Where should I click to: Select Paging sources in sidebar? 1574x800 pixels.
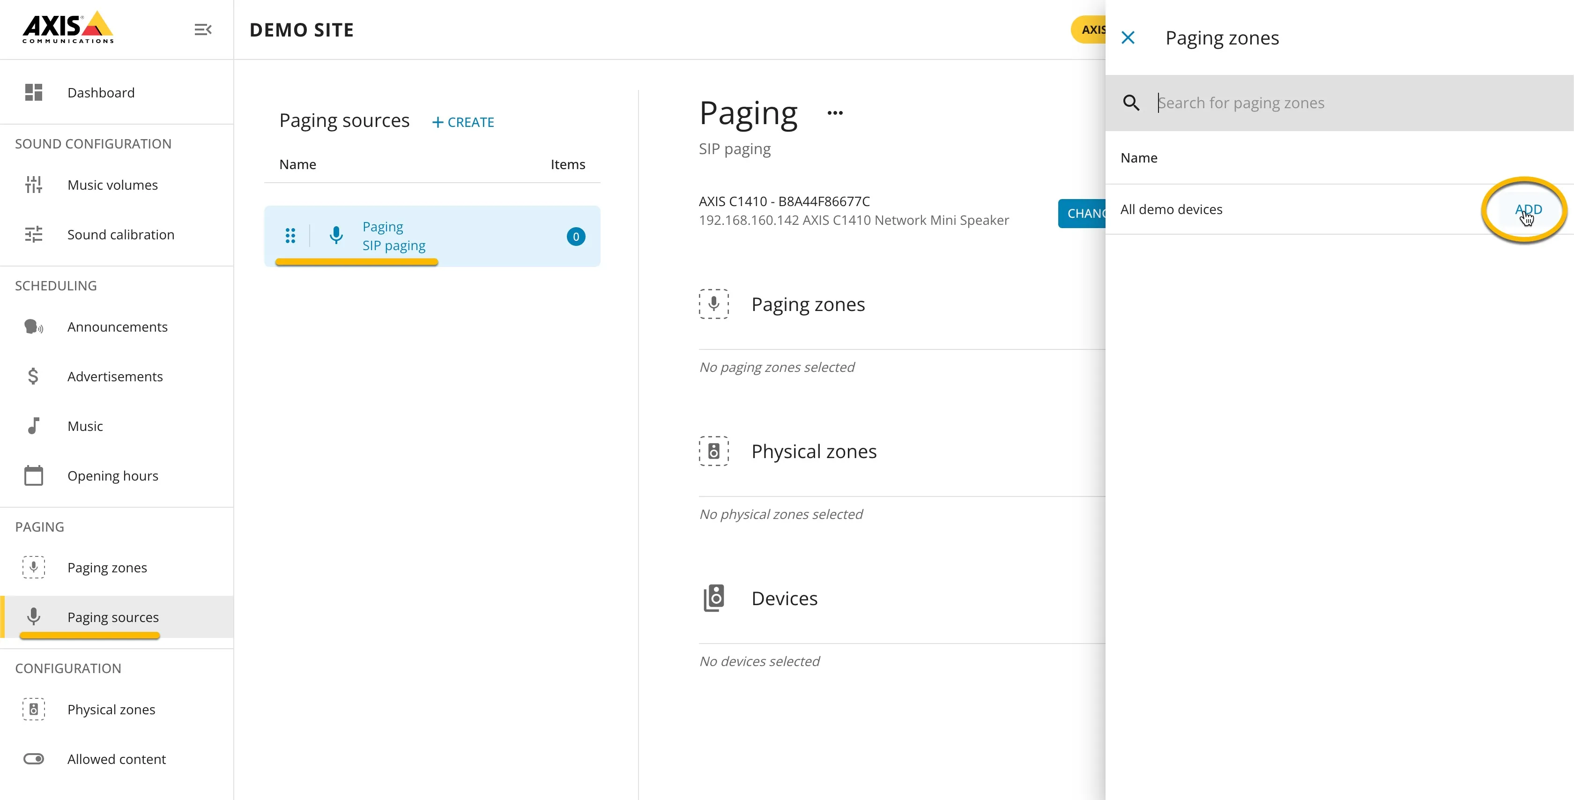pos(113,617)
